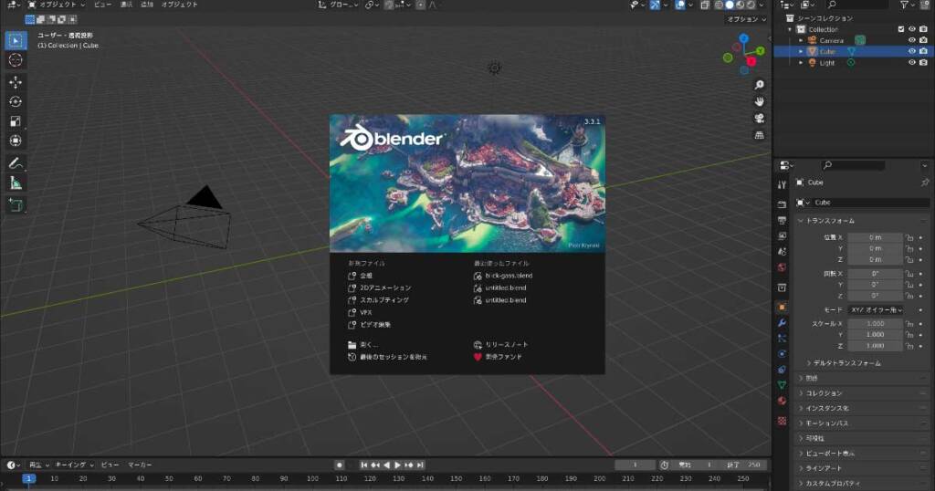Open the rotation mode XYZ オイラー角 dropdown
The width and height of the screenshot is (935, 491).
[876, 310]
